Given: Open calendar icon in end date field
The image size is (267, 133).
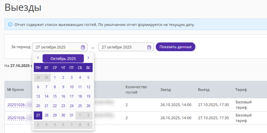Looking at the screenshot, I should 149,47.
